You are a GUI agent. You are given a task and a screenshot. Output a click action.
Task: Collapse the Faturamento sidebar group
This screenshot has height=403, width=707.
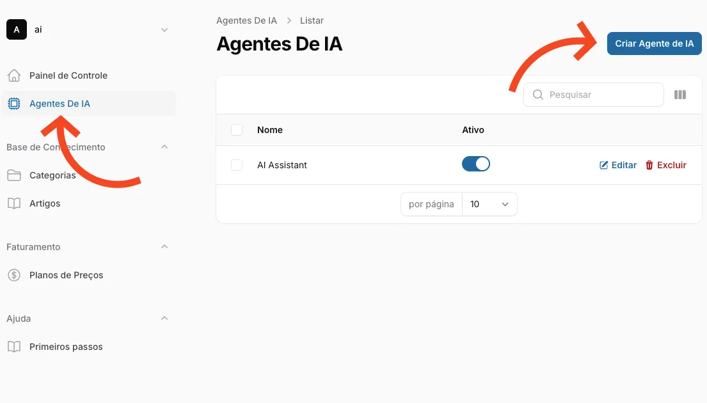pos(164,247)
